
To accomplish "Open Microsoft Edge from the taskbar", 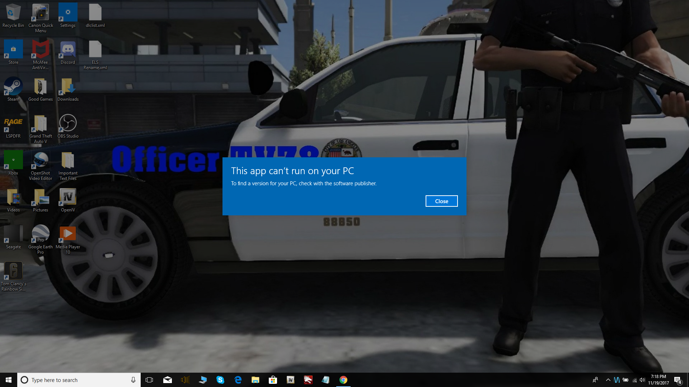I will tap(238, 380).
